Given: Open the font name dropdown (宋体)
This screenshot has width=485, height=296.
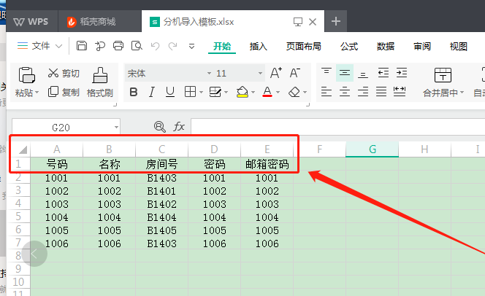Looking at the screenshot, I should [167, 73].
